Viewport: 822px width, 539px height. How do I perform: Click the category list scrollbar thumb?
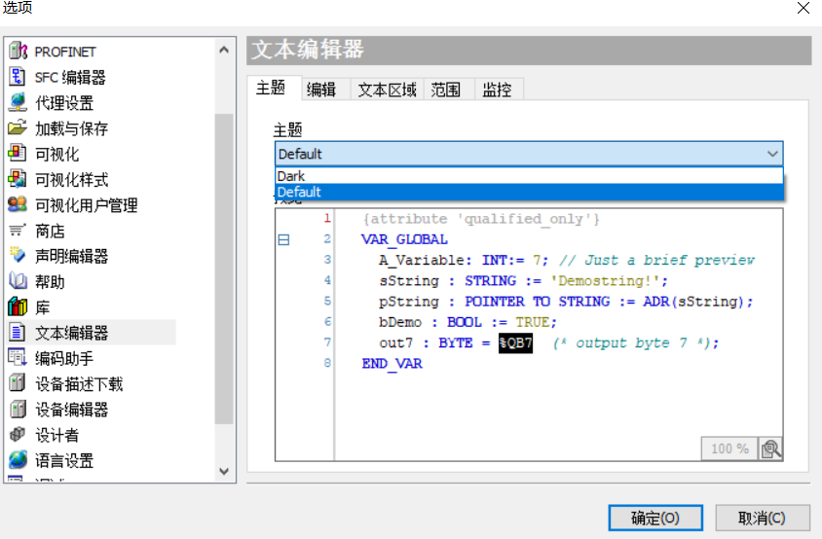pyautogui.click(x=224, y=269)
